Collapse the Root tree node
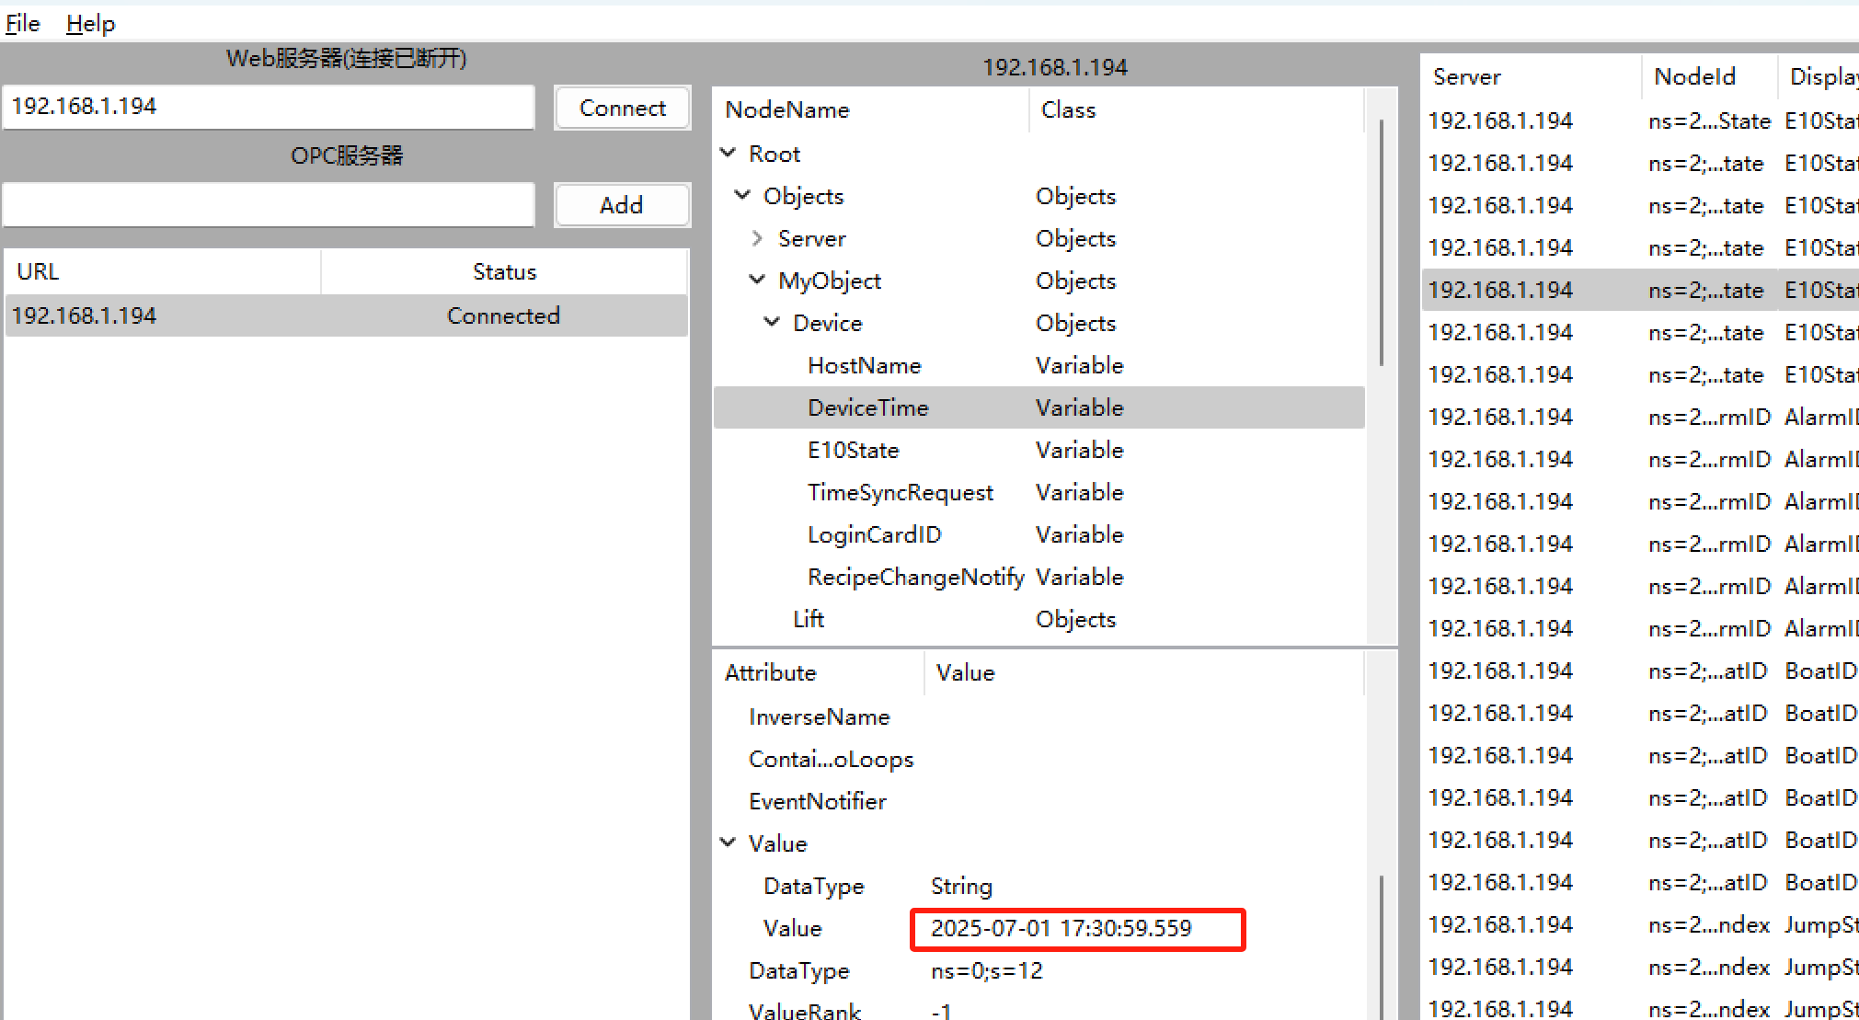The width and height of the screenshot is (1859, 1020). pos(729,154)
